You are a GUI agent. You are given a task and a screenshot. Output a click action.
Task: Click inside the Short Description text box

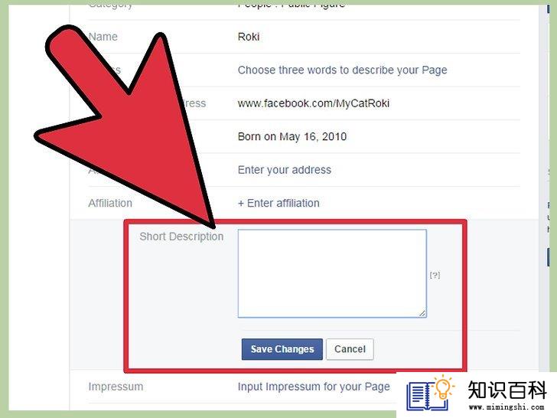[x=332, y=273]
